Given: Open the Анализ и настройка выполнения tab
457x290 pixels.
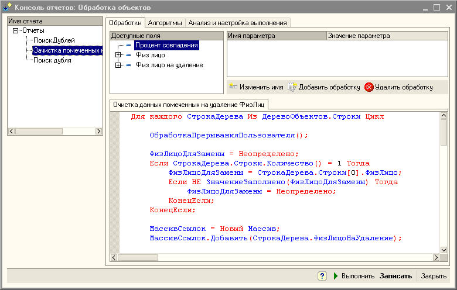Looking at the screenshot, I should coord(237,23).
